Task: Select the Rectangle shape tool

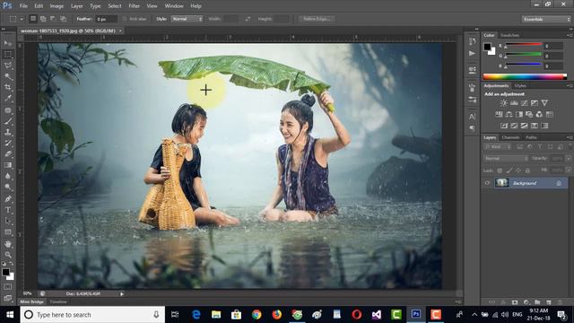Action: pos(8,232)
